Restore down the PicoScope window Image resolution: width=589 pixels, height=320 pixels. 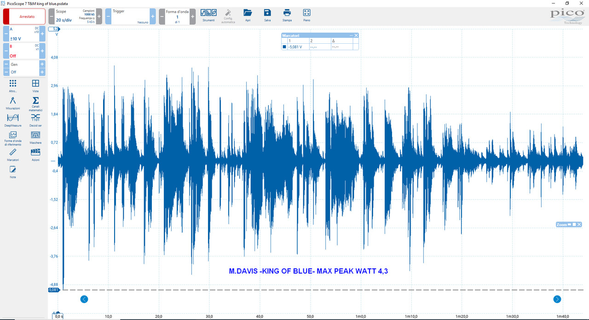tap(567, 3)
